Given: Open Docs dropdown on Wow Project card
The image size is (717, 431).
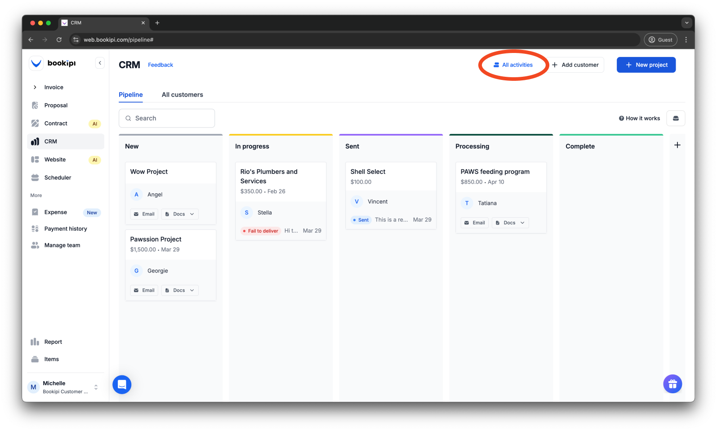Looking at the screenshot, I should (180, 214).
